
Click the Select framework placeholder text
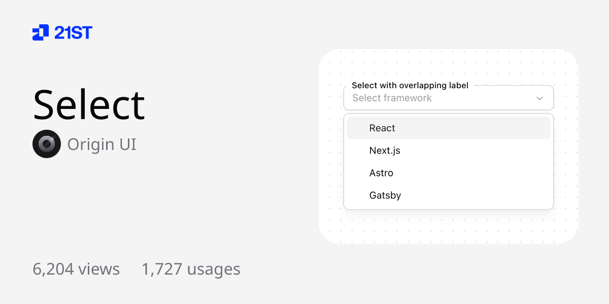click(x=392, y=98)
